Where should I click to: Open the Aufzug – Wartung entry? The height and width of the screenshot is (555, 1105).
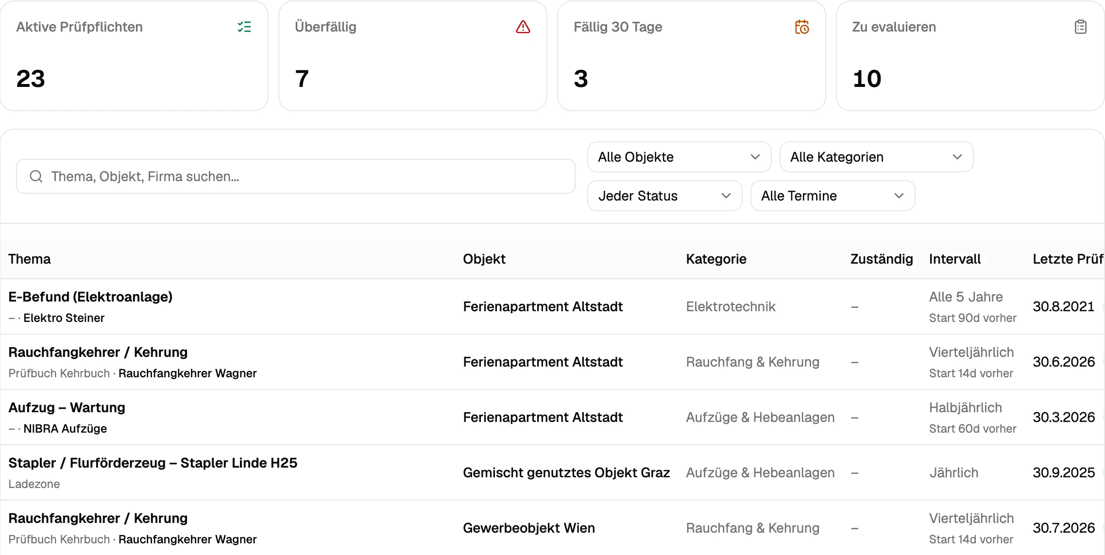(552, 417)
